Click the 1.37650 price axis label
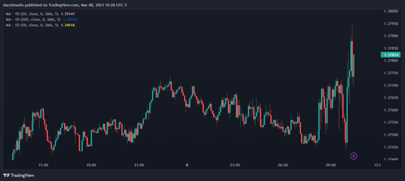The width and height of the screenshot is (405, 181). pyautogui.click(x=391, y=97)
